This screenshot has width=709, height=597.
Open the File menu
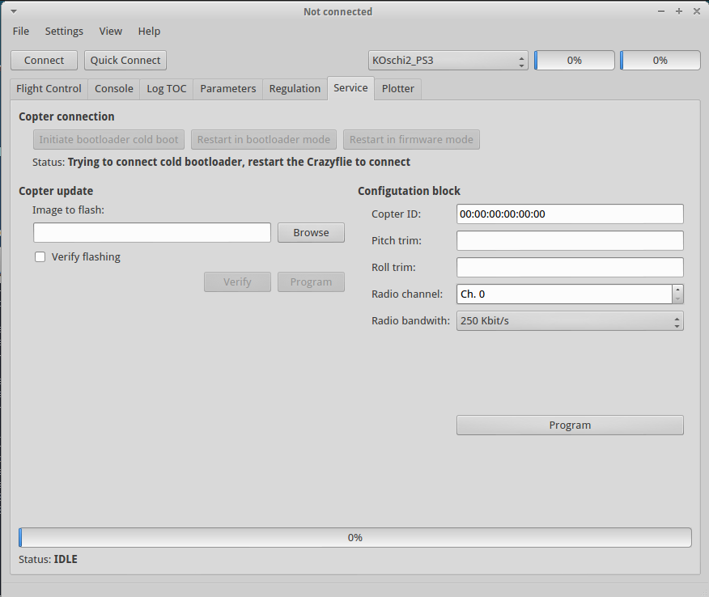coord(21,32)
